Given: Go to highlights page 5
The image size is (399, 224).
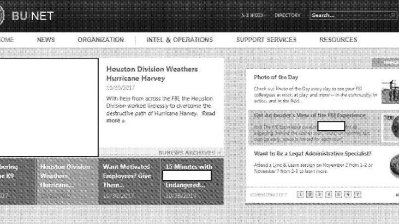Looking at the screenshot, I should pyautogui.click(x=338, y=195).
